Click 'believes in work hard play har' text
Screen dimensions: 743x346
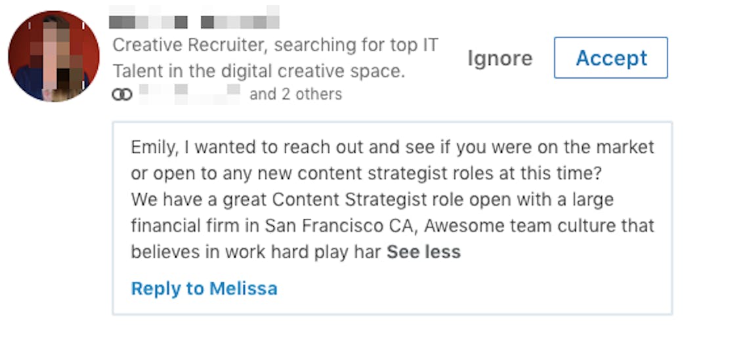click(257, 252)
